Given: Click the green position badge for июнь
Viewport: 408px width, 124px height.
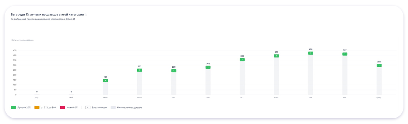Looking at the screenshot, I should pyautogui.click(x=105, y=81).
